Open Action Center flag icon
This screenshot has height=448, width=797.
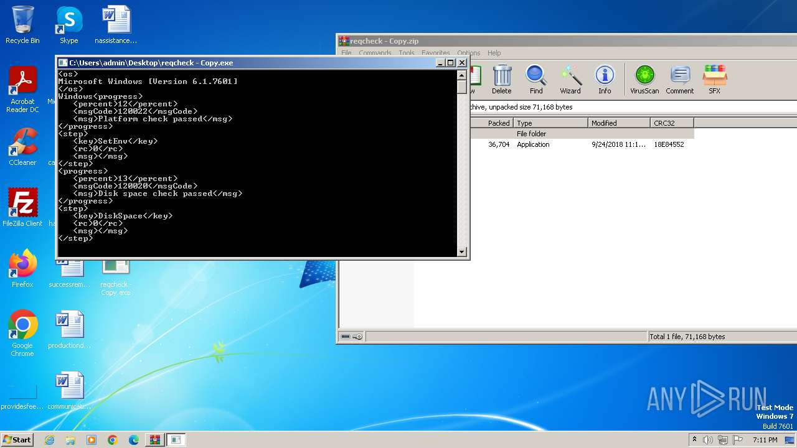point(737,440)
